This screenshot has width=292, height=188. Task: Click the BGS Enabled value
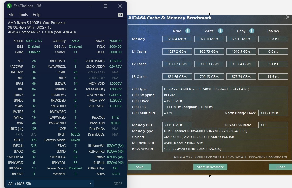pos(34,46)
